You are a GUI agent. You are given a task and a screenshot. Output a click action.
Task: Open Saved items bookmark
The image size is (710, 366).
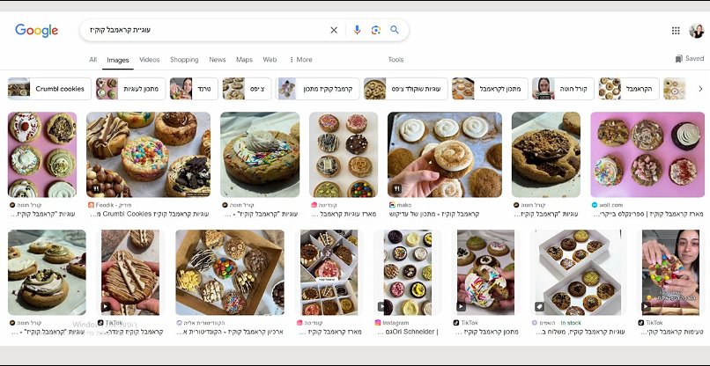coord(689,59)
